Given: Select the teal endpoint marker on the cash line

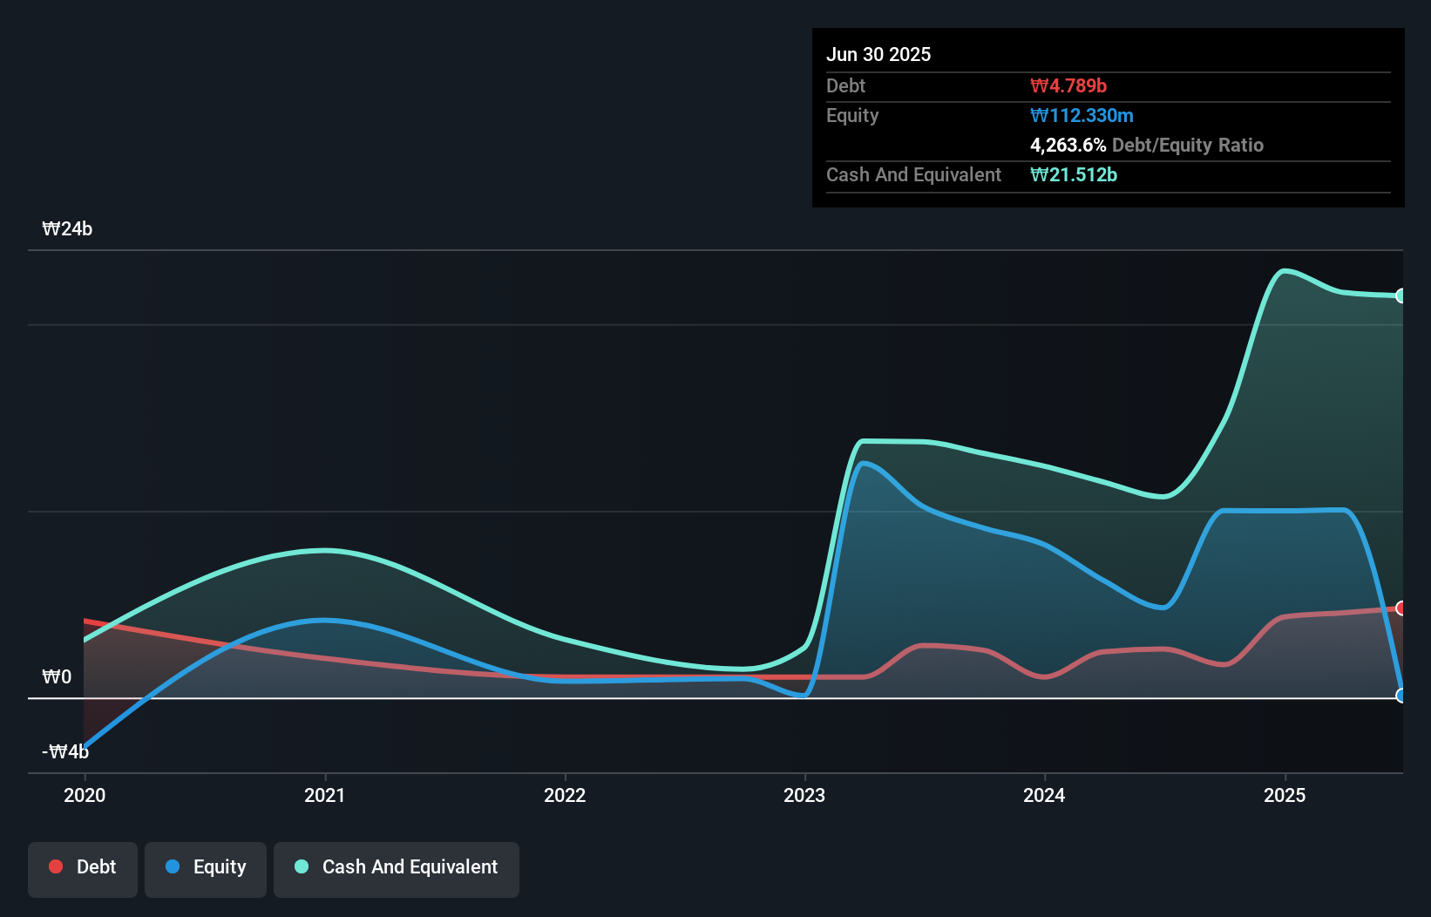Looking at the screenshot, I should pos(1401,295).
